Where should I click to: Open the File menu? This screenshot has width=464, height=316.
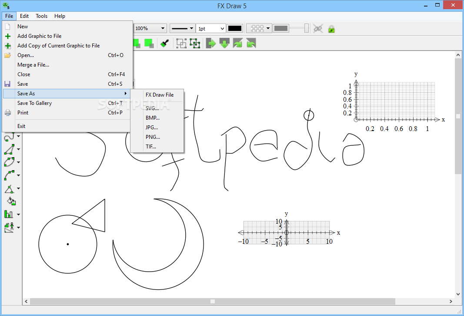(x=9, y=16)
